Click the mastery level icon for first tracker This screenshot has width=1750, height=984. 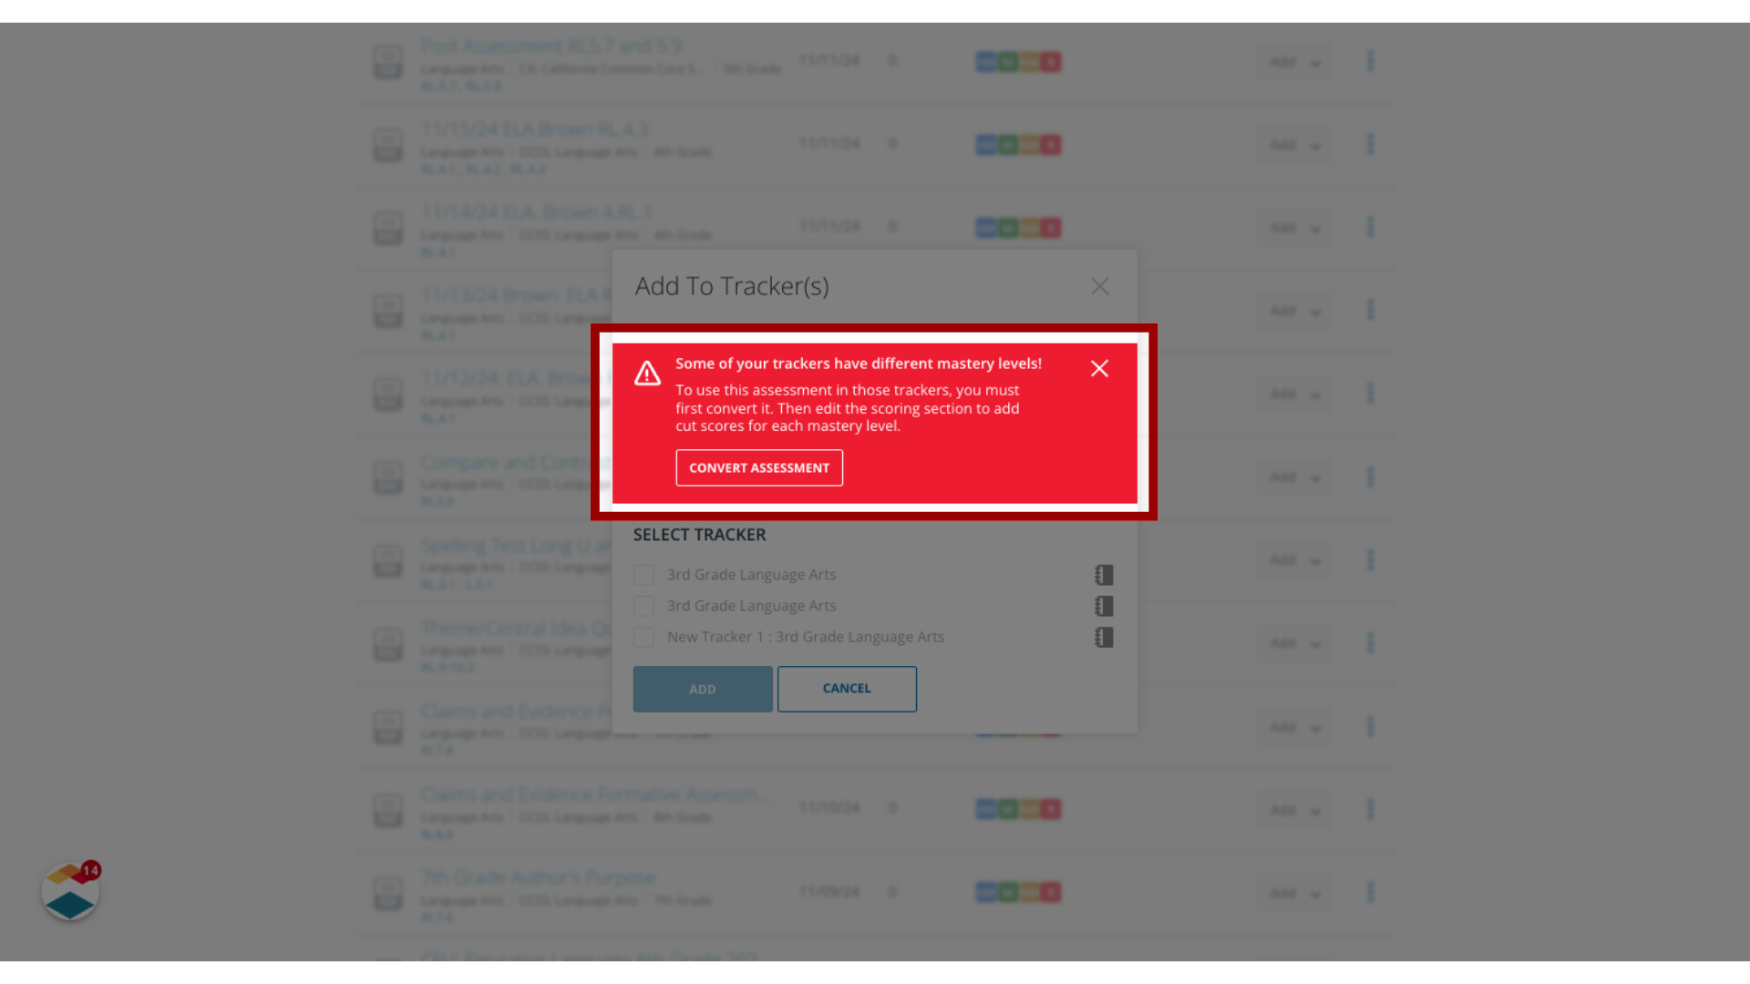pos(1104,574)
